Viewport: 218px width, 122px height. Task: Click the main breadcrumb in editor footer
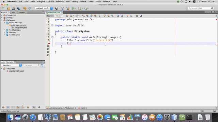pyautogui.click(x=82, y=108)
